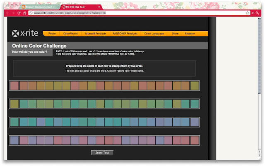Click the browser forward arrow
The height and width of the screenshot is (166, 265).
click(x=13, y=13)
